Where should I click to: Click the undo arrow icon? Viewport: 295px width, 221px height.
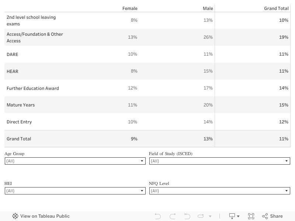pos(158,216)
